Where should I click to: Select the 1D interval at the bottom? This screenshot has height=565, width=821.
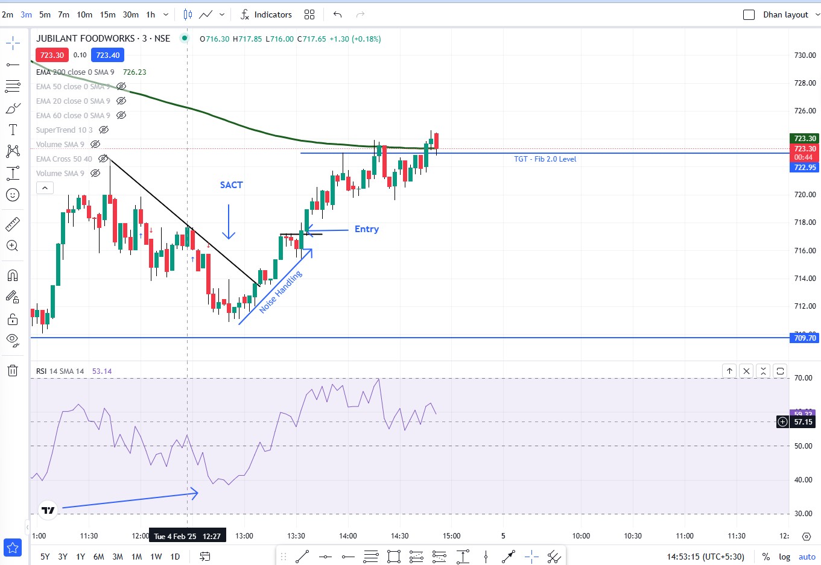pyautogui.click(x=175, y=557)
